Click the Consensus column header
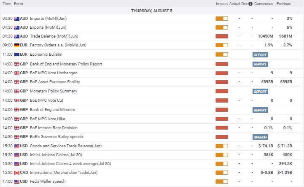This screenshot has height=187, width=304. click(x=264, y=4)
